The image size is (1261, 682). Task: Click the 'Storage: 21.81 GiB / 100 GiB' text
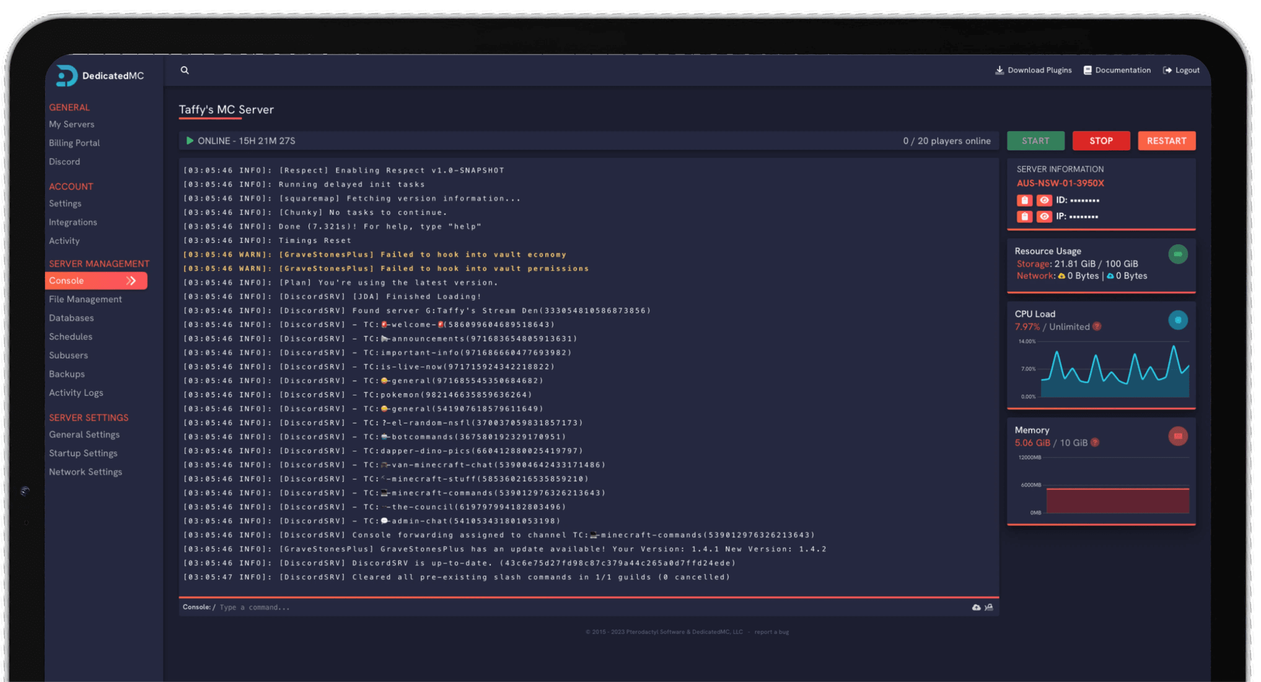coord(1078,264)
